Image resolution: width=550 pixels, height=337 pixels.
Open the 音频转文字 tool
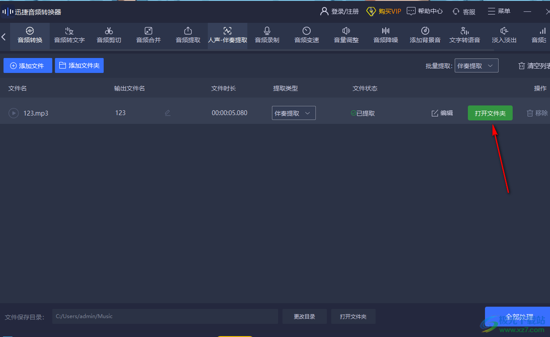[69, 35]
